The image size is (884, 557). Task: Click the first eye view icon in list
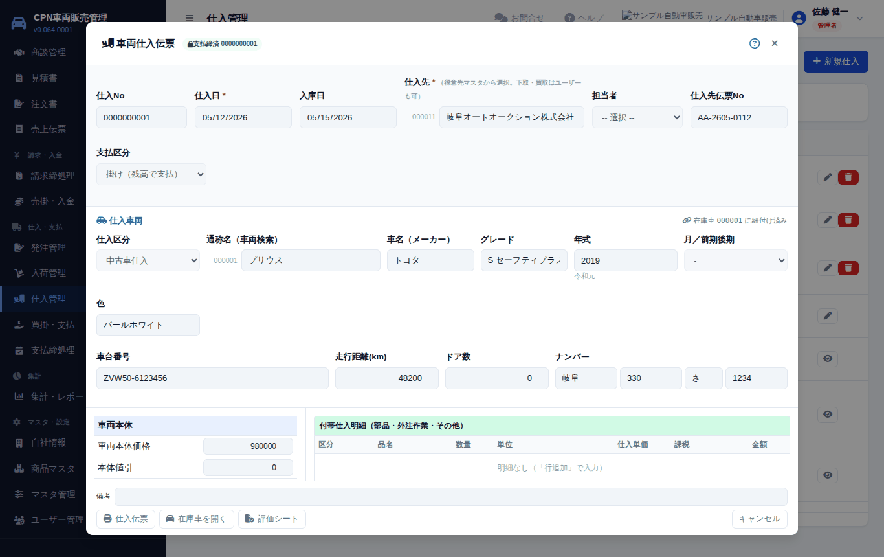coord(828,359)
